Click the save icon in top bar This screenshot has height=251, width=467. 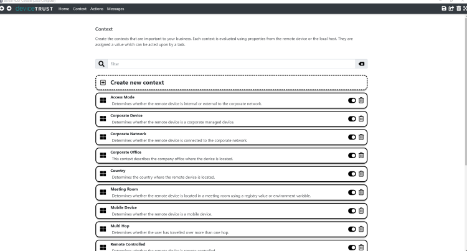(x=443, y=9)
